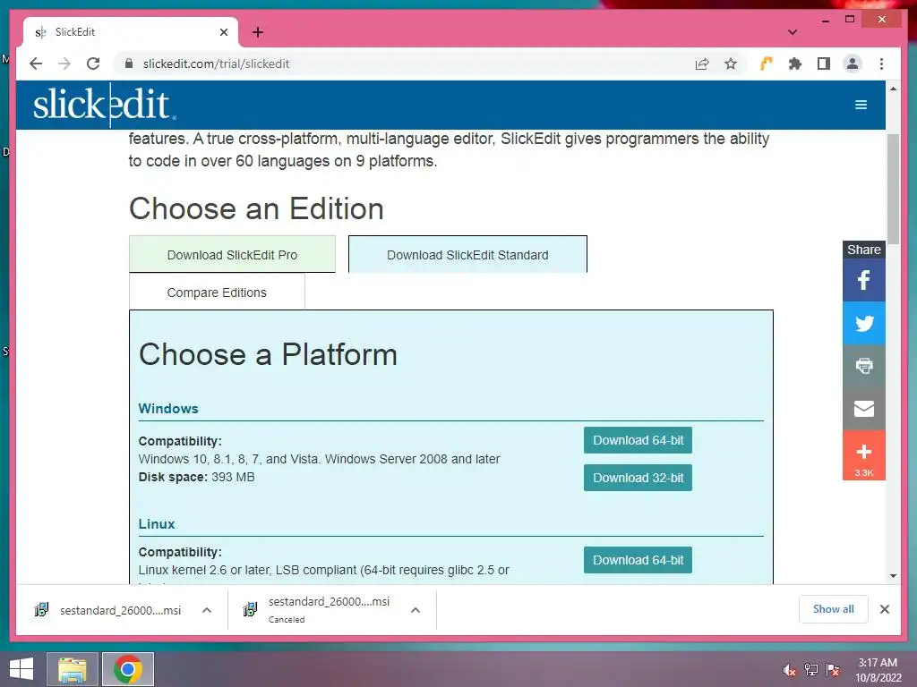Click the scrollbar up arrow
The width and height of the screenshot is (917, 687).
893,89
